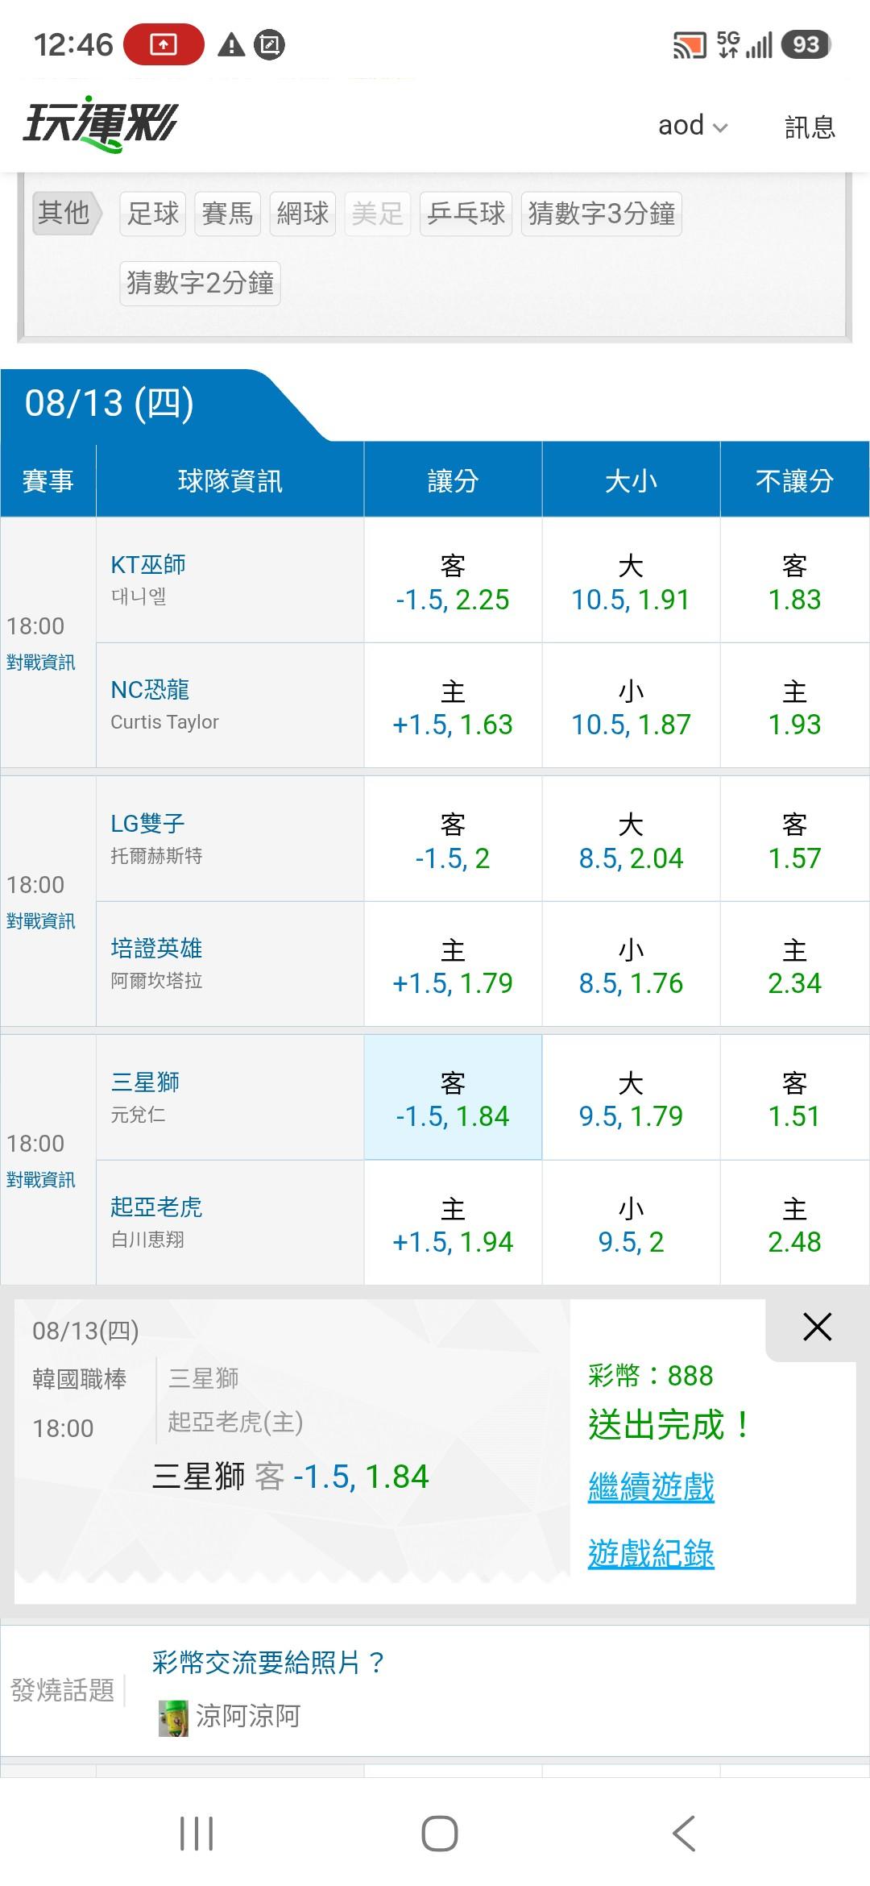Open recent apps navigation button
Image resolution: width=870 pixels, height=1886 pixels.
click(196, 1834)
